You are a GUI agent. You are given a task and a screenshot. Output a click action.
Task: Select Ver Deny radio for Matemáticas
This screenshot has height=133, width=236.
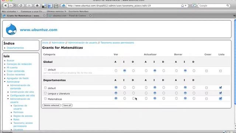click(x=133, y=99)
